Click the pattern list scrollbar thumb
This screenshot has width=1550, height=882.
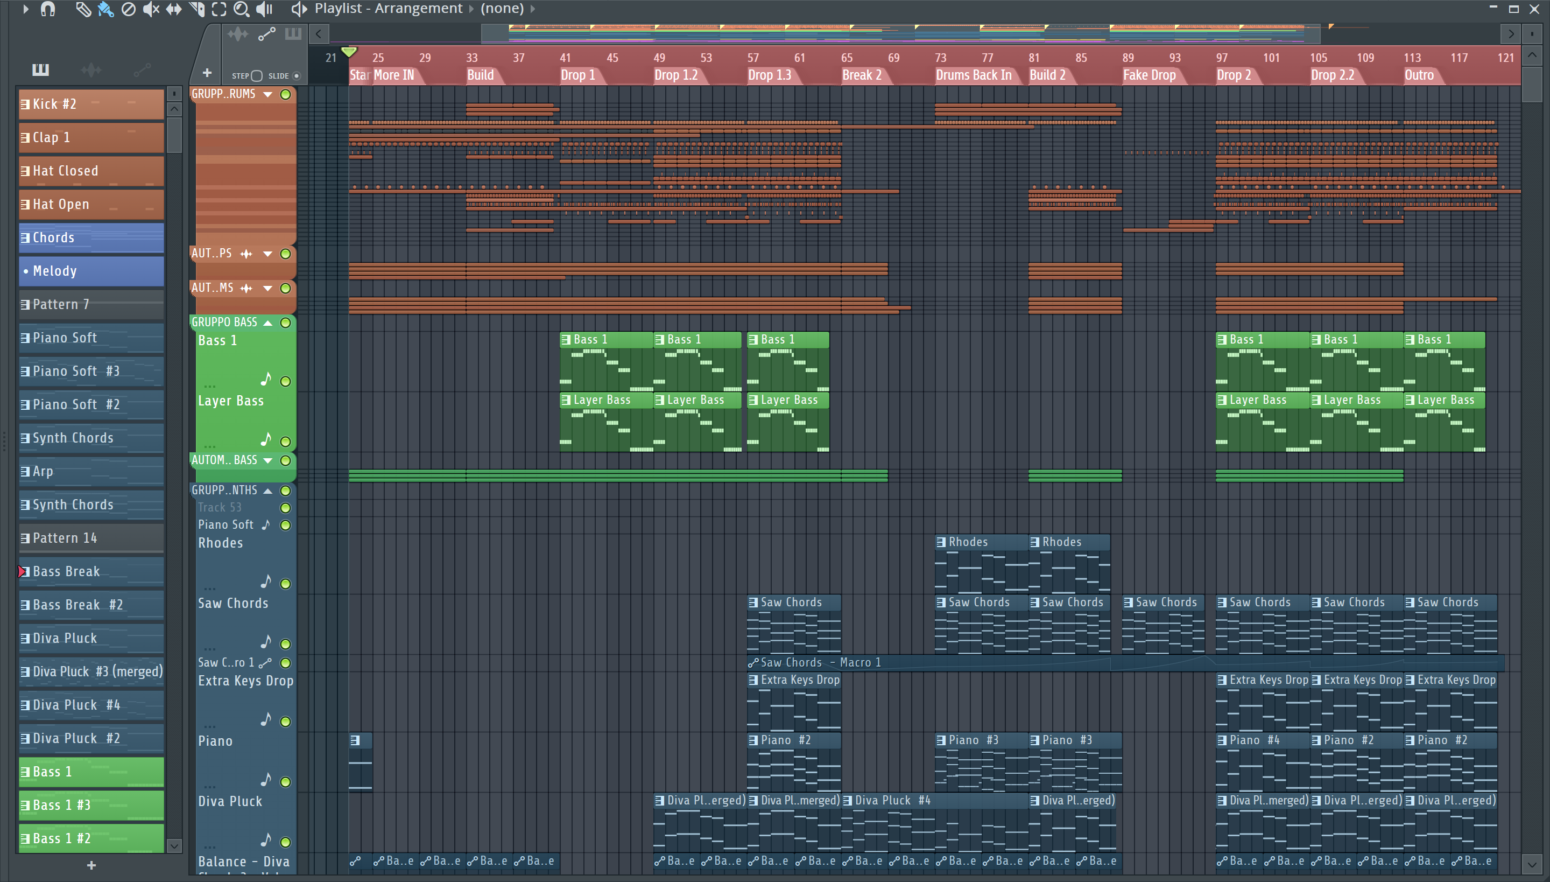tap(174, 135)
